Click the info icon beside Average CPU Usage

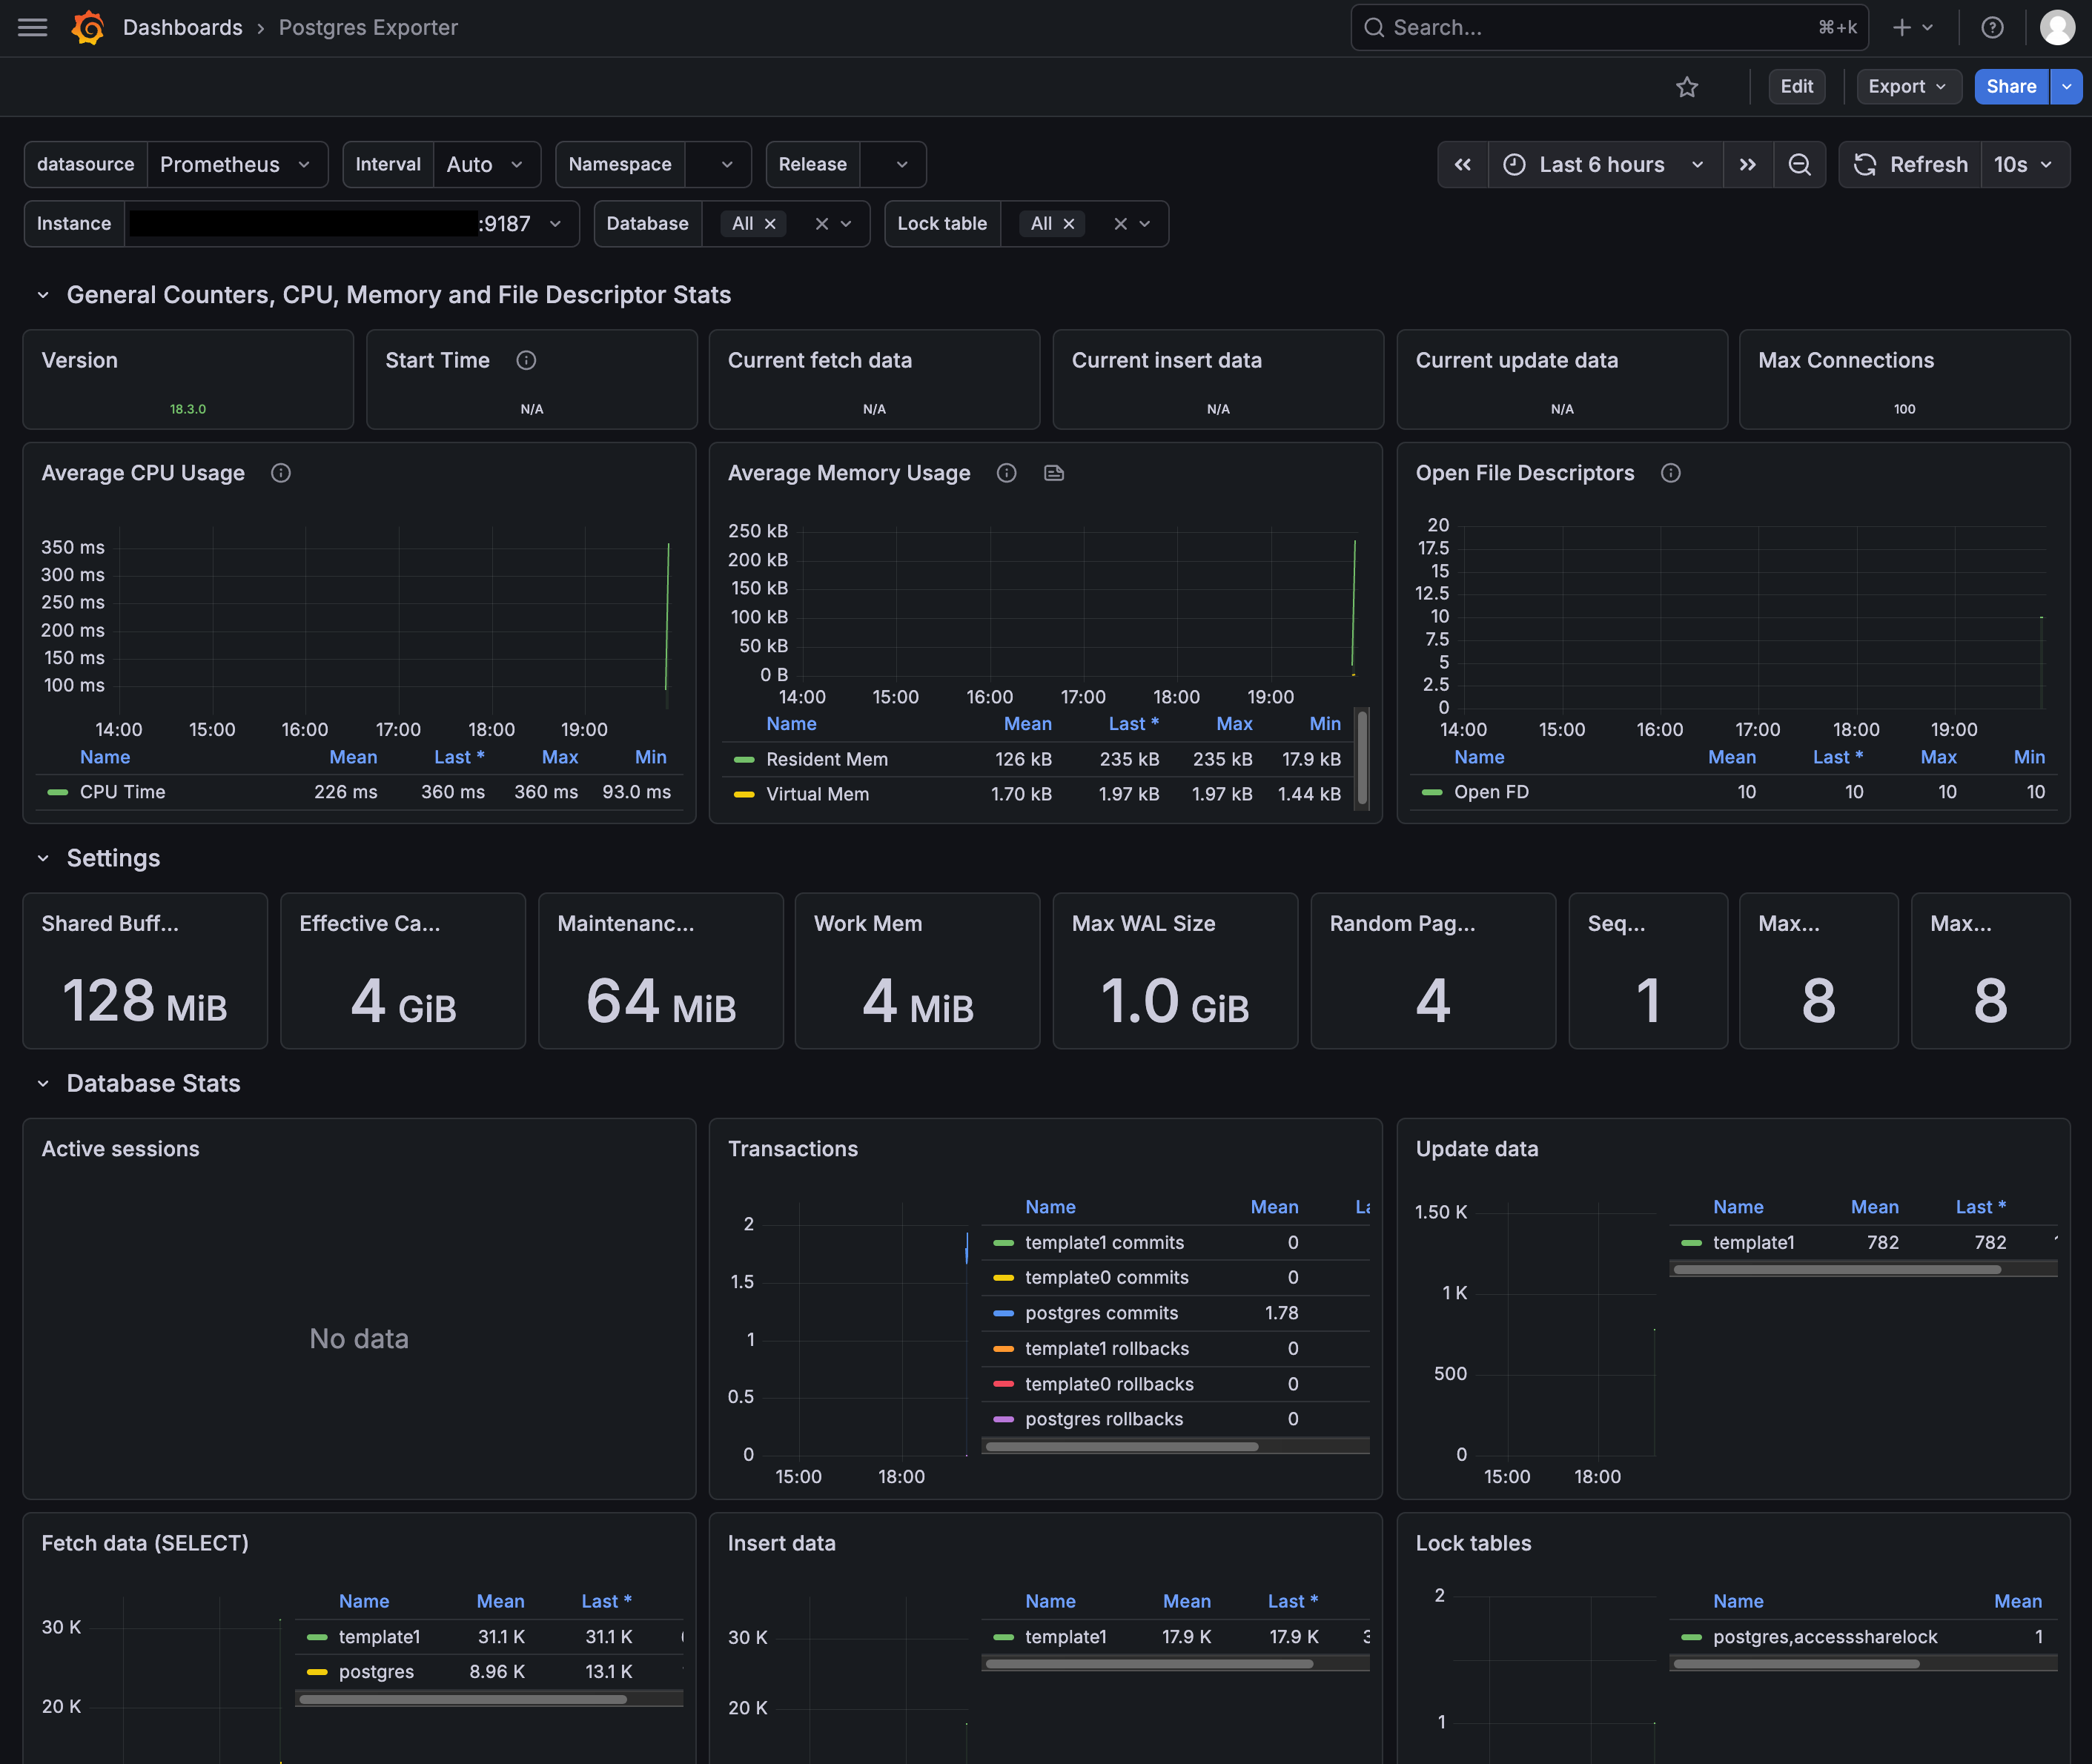[281, 473]
